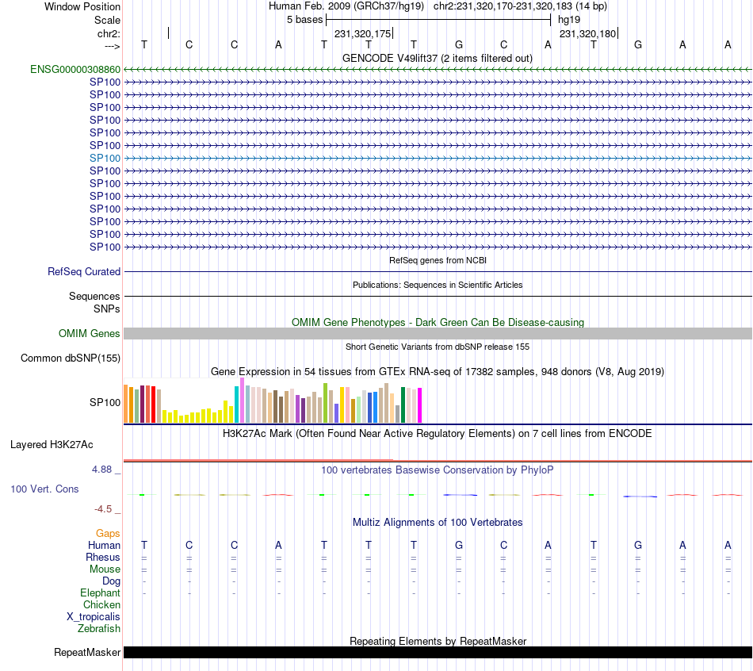Open the 'RefSeq genes from NCBI' track title
The width and height of the screenshot is (753, 671).
click(x=438, y=260)
